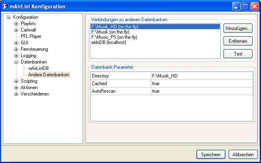This screenshot has width=261, height=163.
Task: Select the Logging tree entry
Action: click(28, 56)
